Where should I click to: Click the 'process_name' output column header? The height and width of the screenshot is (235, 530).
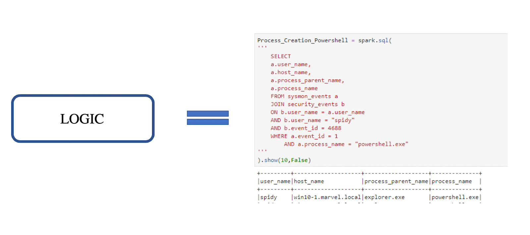[x=451, y=181]
